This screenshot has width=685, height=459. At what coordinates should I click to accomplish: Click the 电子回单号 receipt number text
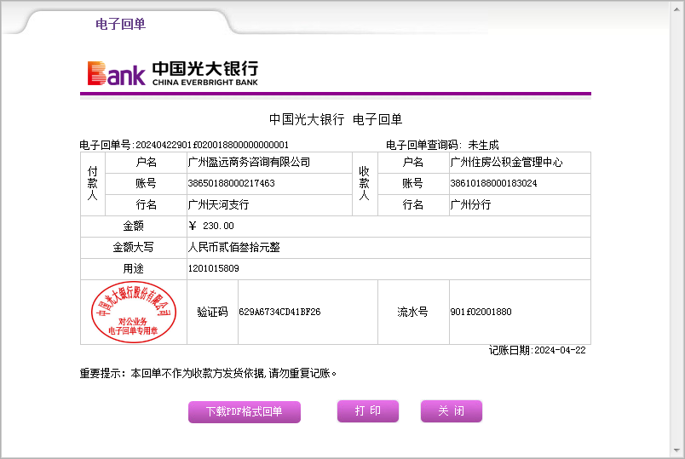pos(184,145)
